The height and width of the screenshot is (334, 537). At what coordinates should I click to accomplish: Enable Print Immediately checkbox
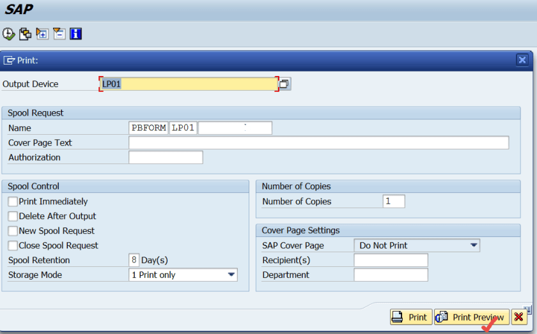13,202
